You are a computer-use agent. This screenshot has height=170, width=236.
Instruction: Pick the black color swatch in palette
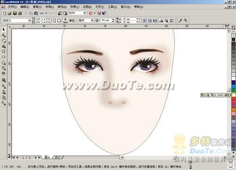tap(234, 40)
